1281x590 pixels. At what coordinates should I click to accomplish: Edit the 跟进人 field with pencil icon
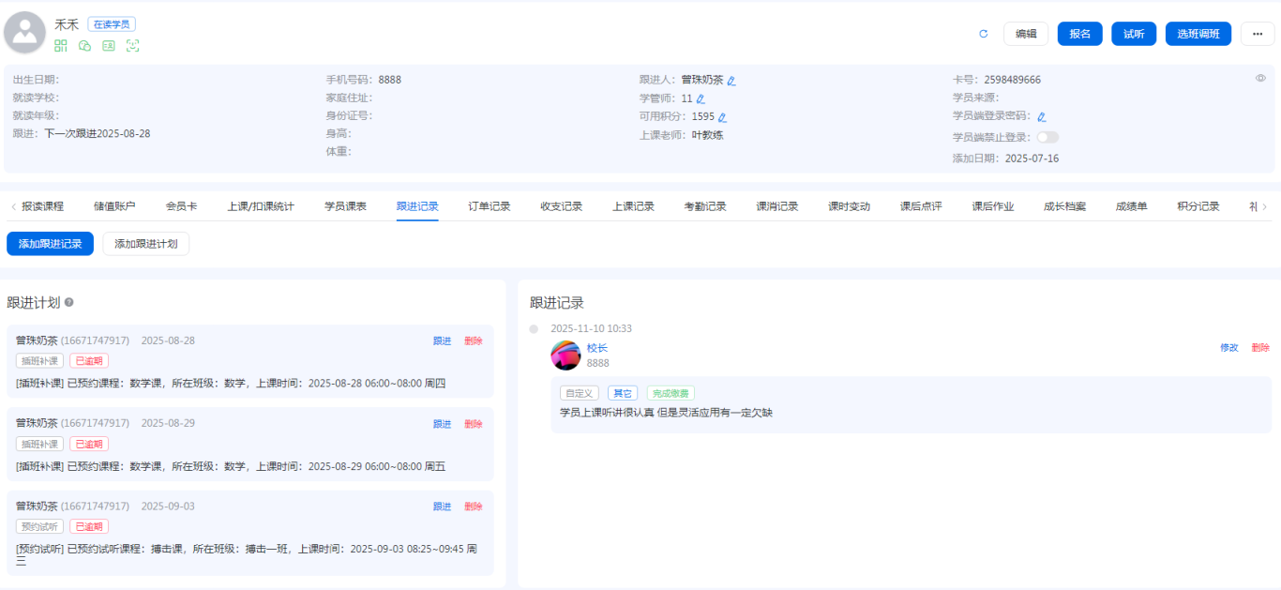pos(731,81)
